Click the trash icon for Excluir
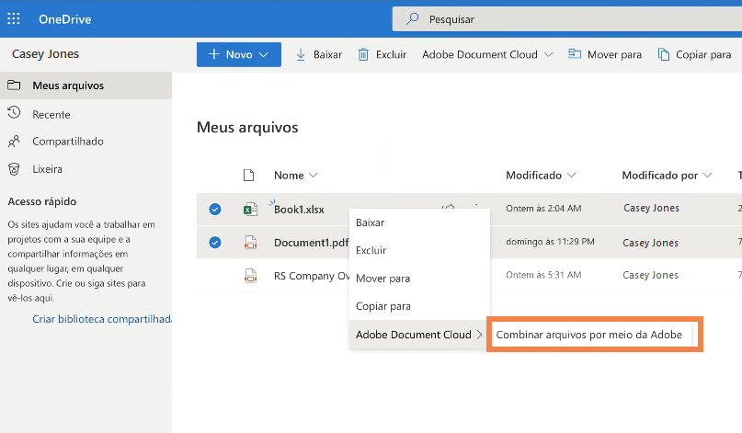 tap(364, 54)
